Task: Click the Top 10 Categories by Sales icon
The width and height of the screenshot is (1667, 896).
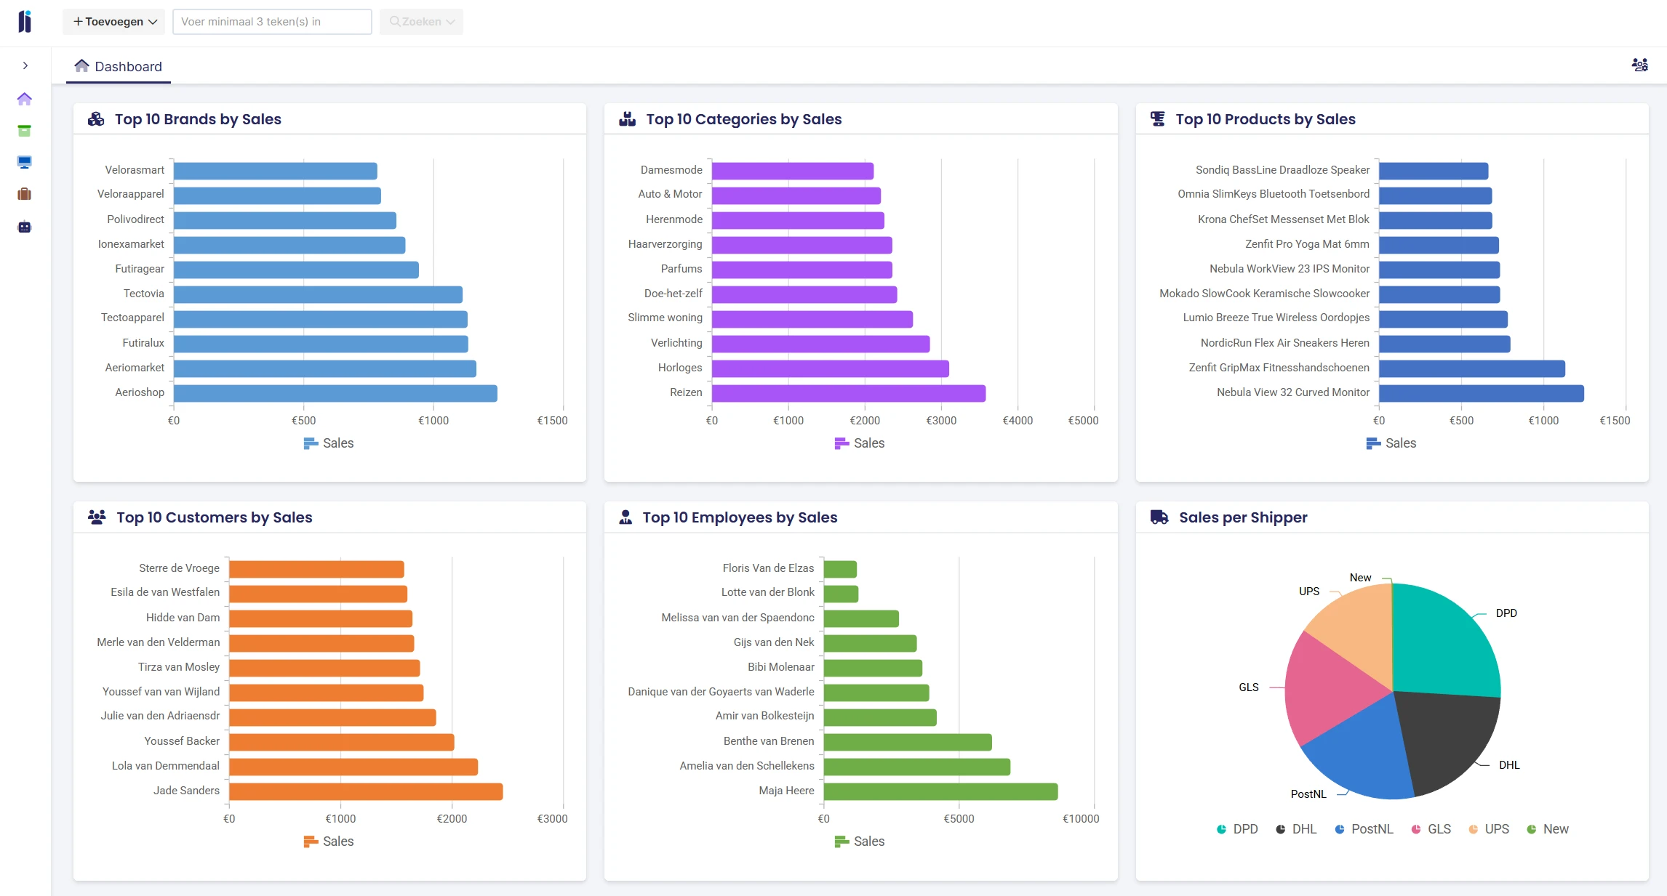Action: pos(627,119)
